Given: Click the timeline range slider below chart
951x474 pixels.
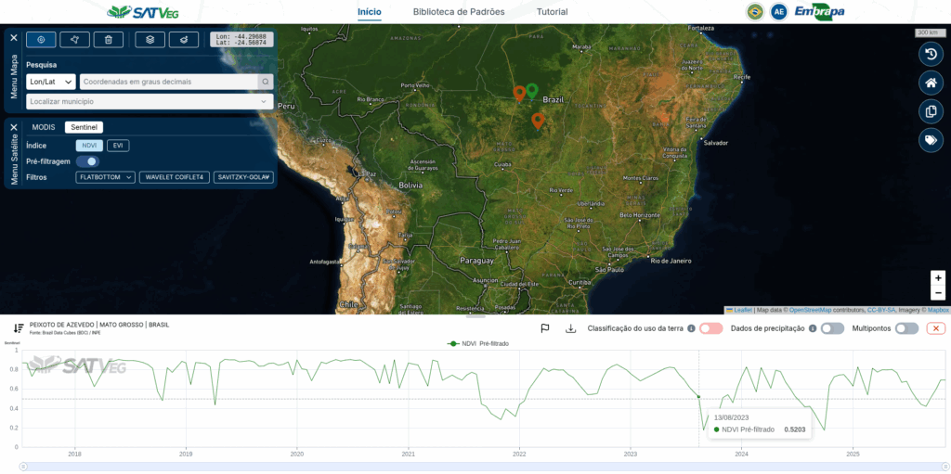Looking at the screenshot, I should click(x=483, y=466).
